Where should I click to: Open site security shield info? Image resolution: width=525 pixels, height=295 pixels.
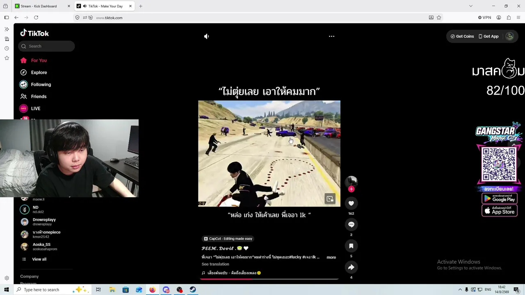pos(78,18)
